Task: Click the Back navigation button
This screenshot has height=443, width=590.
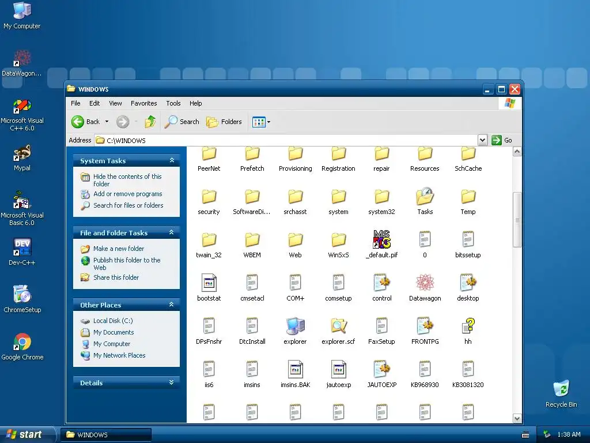Action: tap(86, 122)
